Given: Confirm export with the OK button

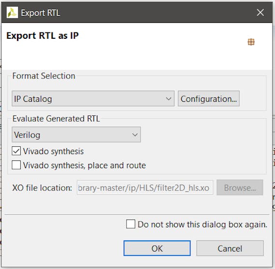Looking at the screenshot, I should click(x=157, y=248).
